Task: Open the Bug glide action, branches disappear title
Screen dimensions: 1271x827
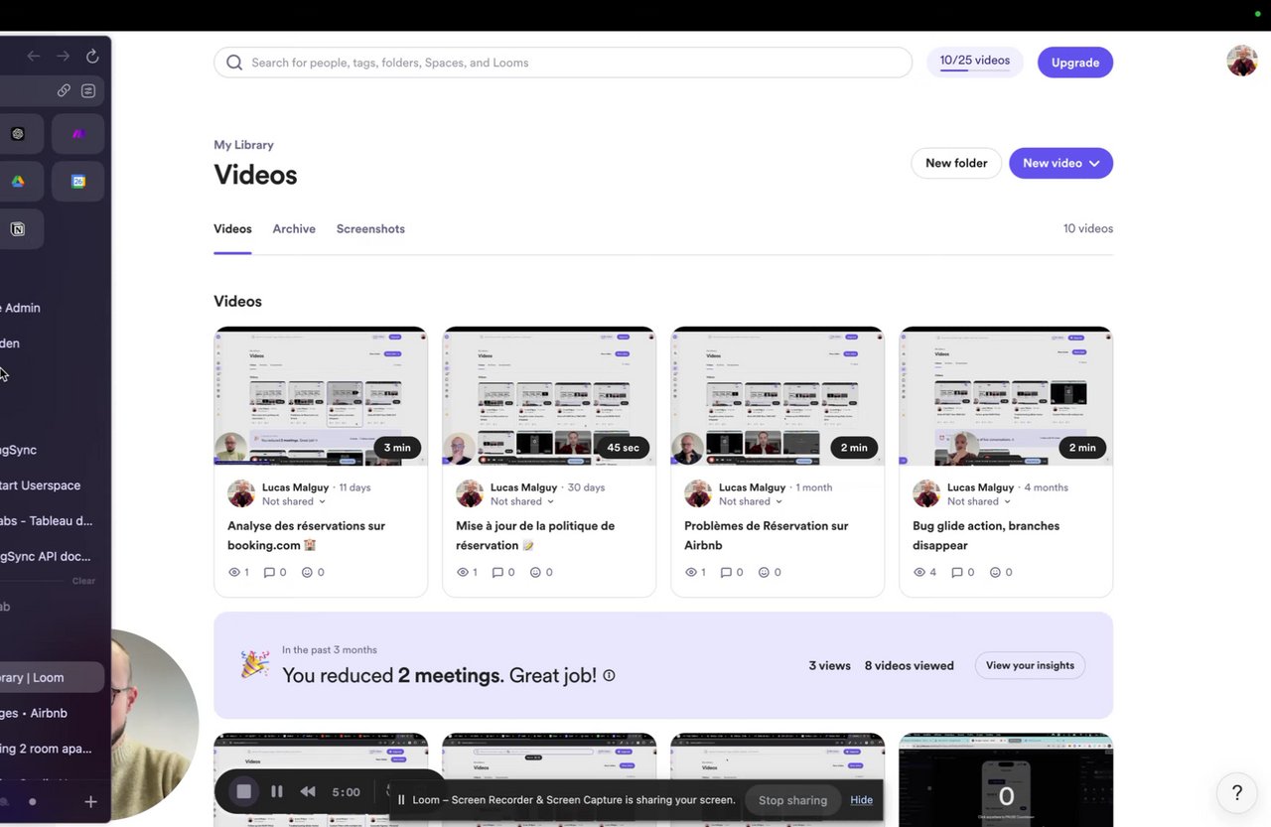Action: 986,535
